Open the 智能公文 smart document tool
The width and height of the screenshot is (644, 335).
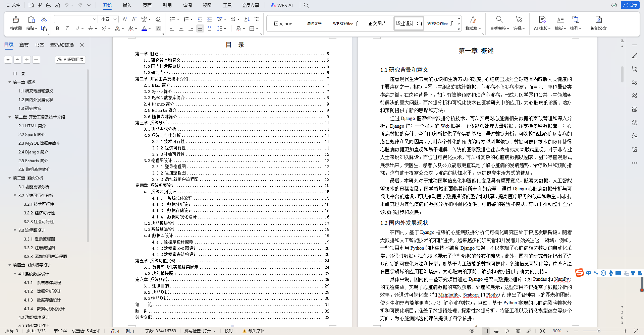point(599,23)
